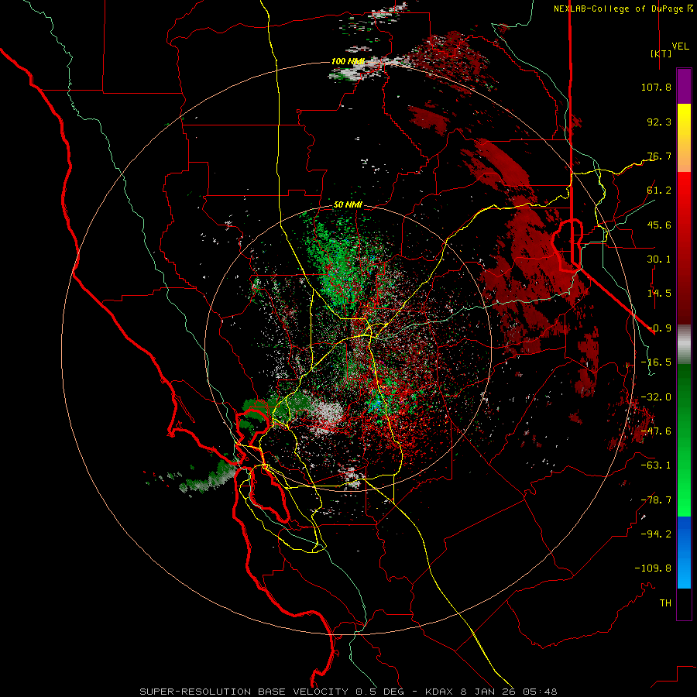Click the -32.0 value on the velocity scale
Viewport: 697px width, 697px height.
click(656, 397)
